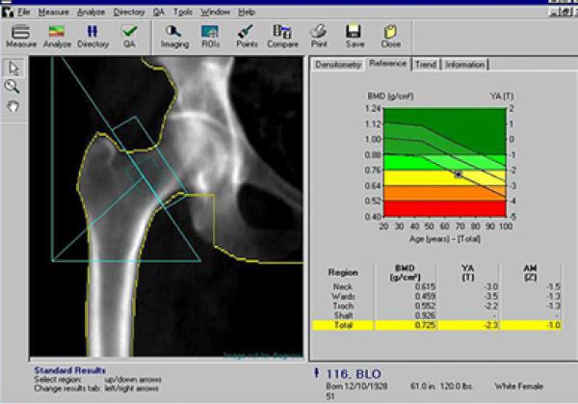The width and height of the screenshot is (578, 404).
Task: Save results with the Save icon
Action: point(355,35)
